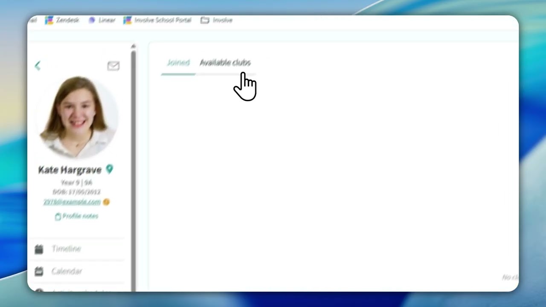The image size is (546, 307).
Task: Open the Linear bookmark
Action: click(102, 20)
